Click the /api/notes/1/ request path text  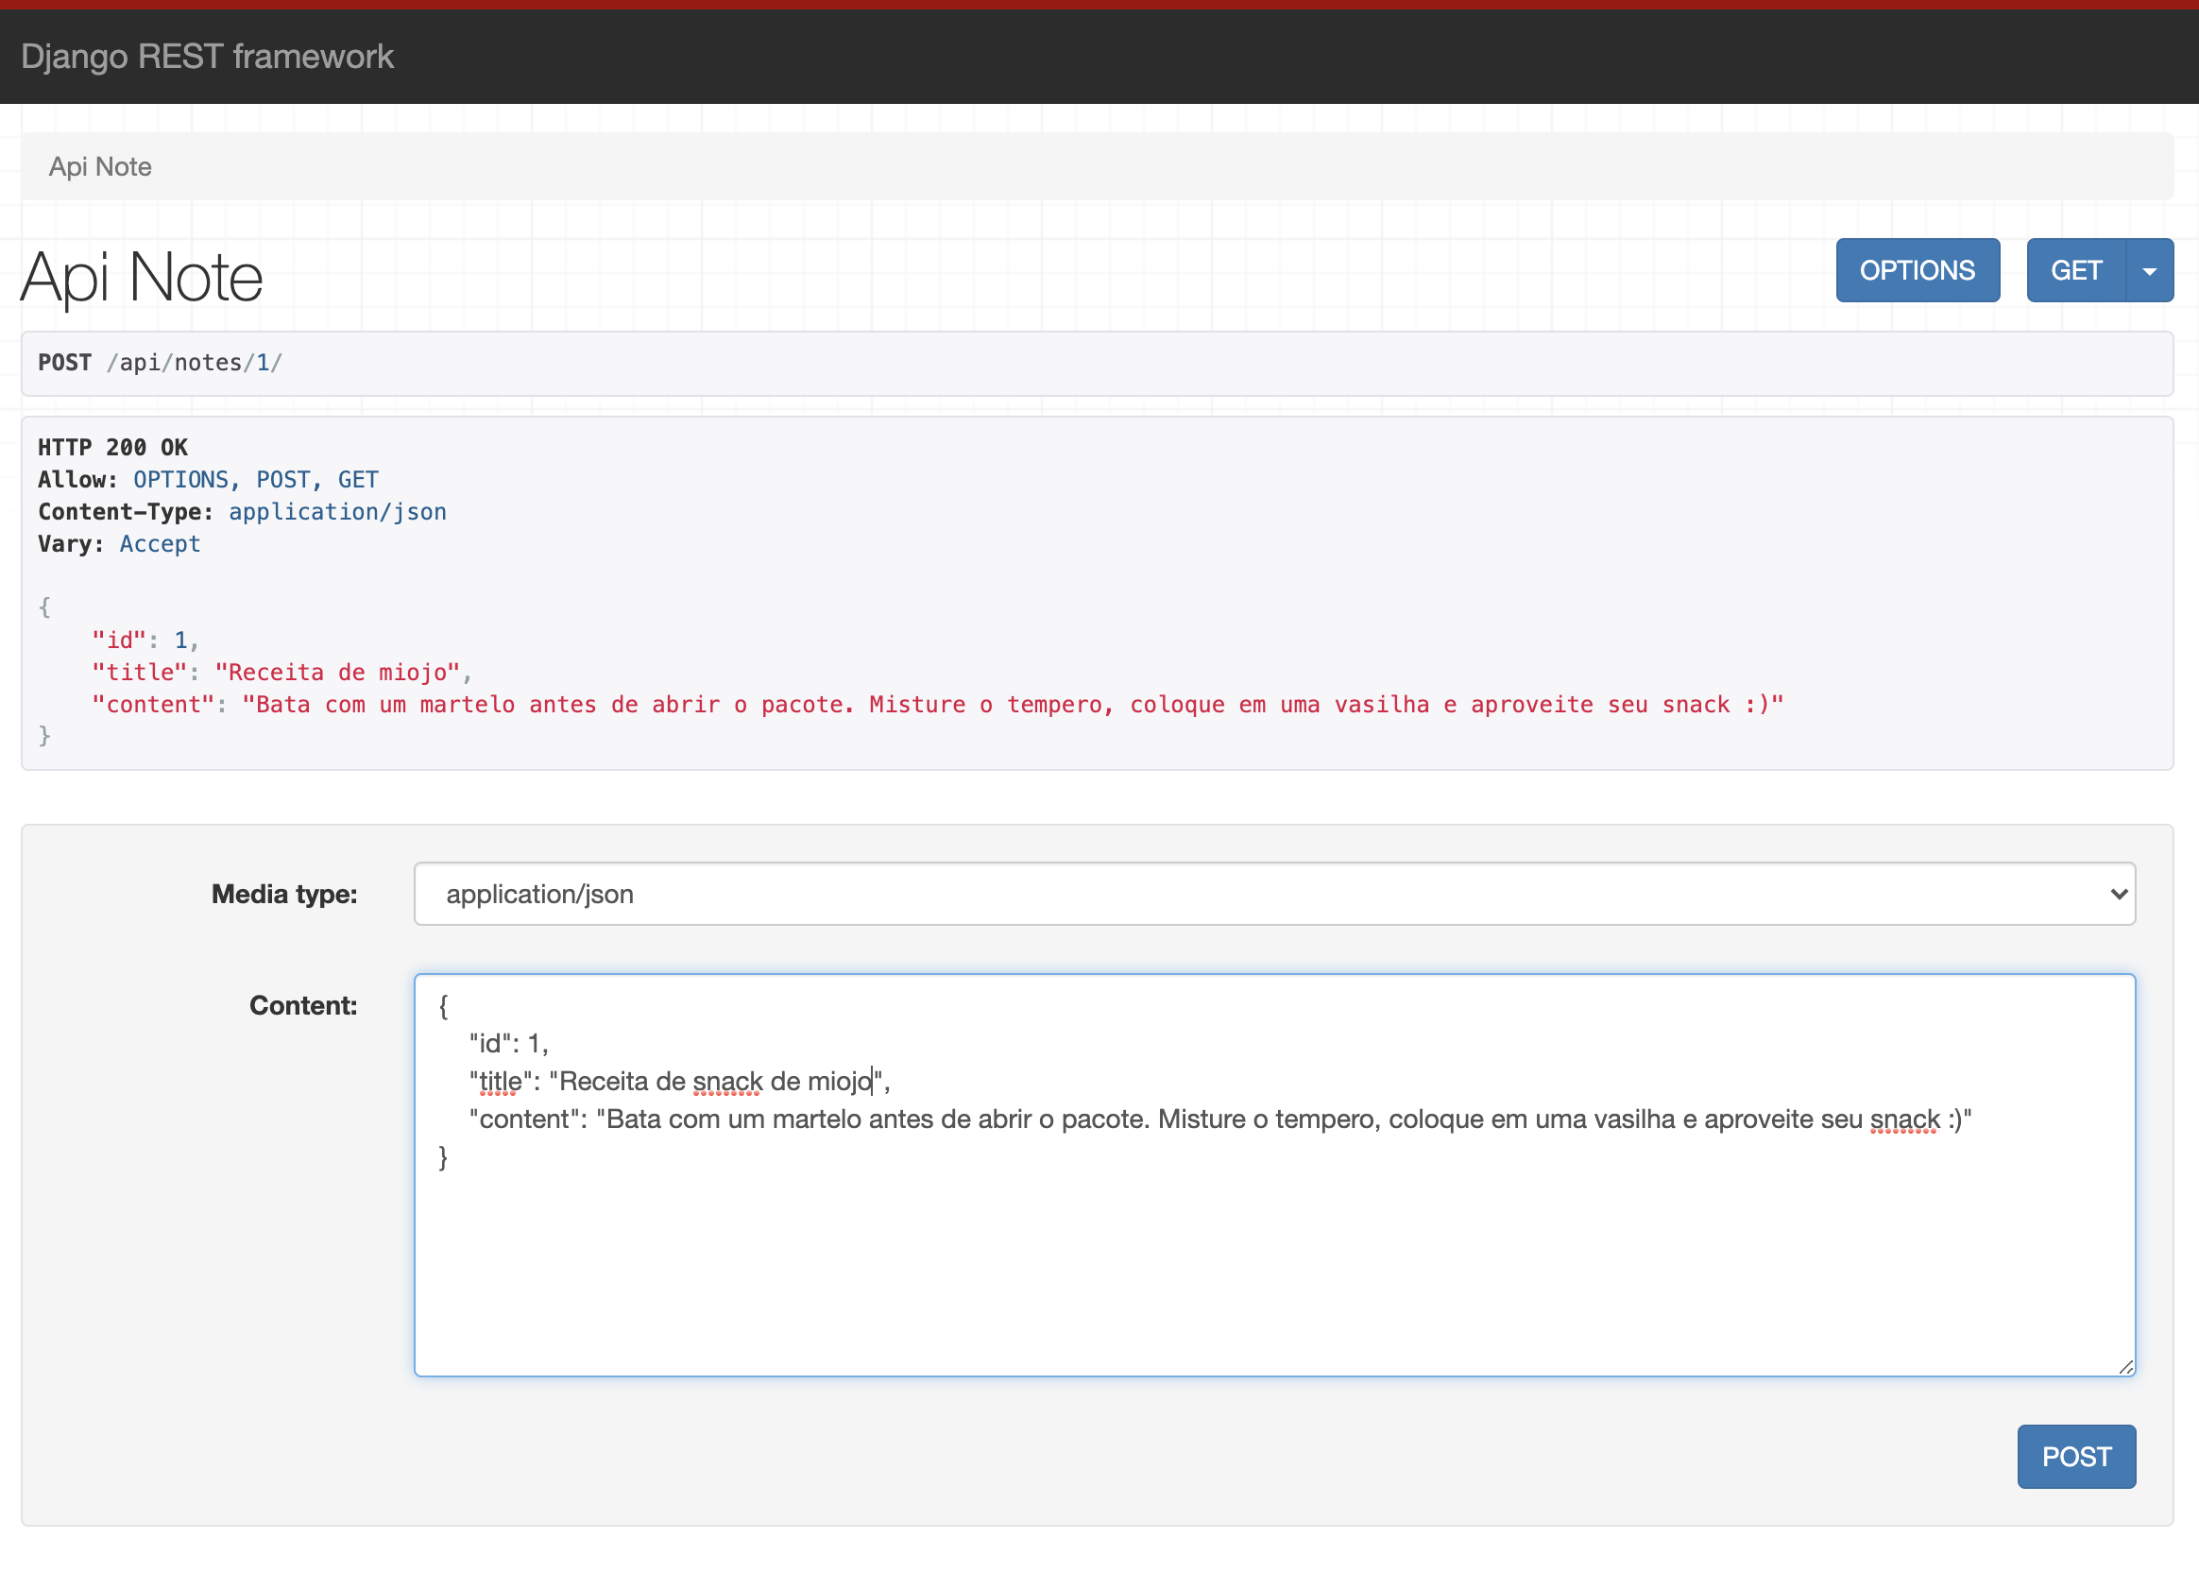[194, 363]
